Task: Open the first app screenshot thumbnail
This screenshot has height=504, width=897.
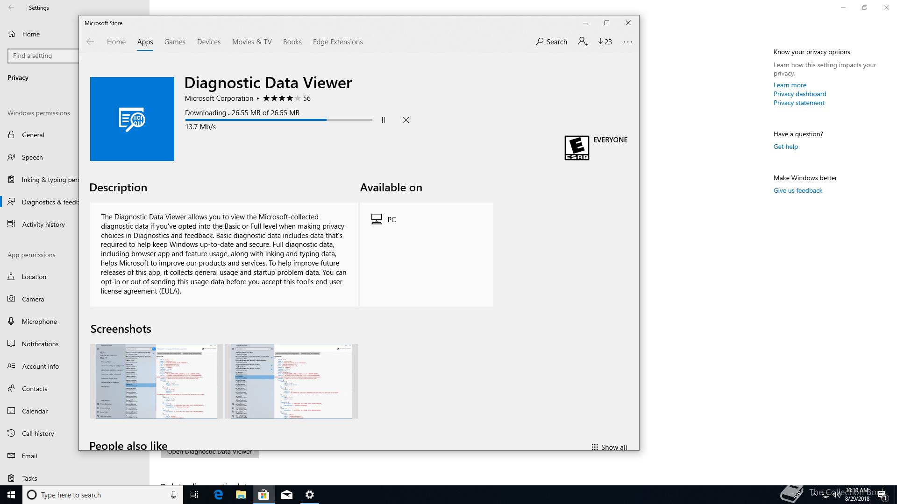Action: (157, 381)
